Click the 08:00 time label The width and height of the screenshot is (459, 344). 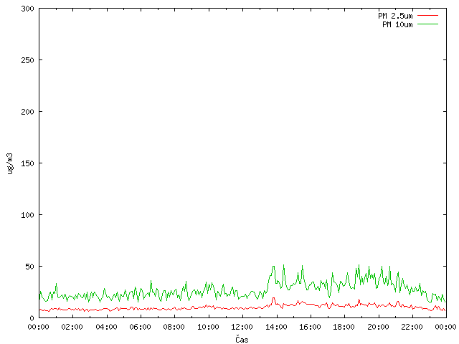point(174,327)
